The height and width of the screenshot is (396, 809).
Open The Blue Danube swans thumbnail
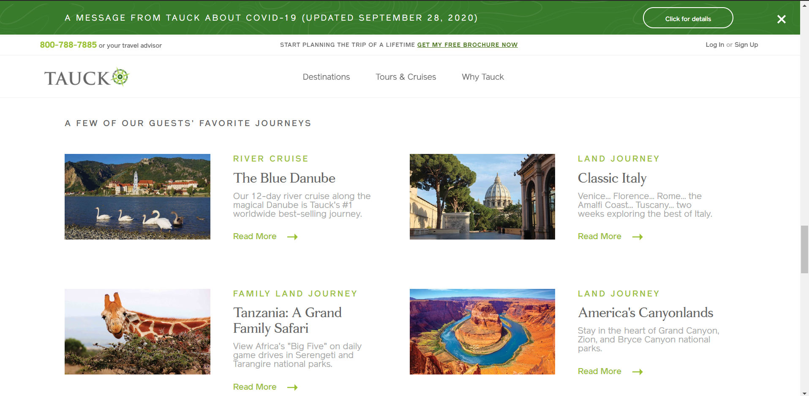(137, 197)
